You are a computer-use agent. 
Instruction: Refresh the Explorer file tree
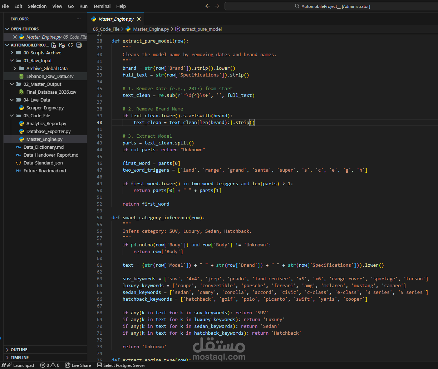coord(70,45)
